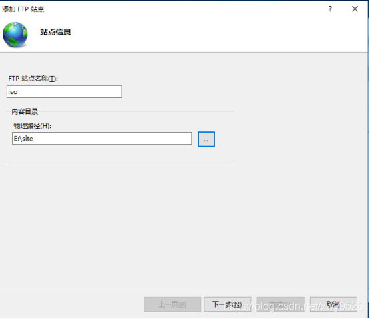Viewport: 370px width, 319px height.
Task: Cancel the wizard with 取消 button
Action: 333,304
